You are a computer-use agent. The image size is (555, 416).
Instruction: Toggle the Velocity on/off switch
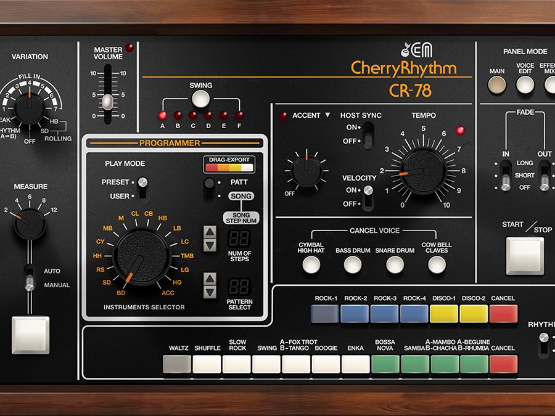(368, 197)
